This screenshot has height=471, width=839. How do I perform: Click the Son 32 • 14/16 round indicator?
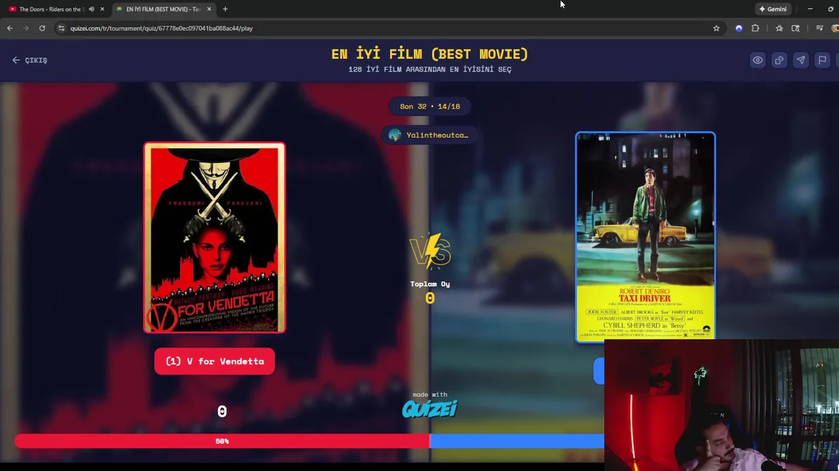[430, 106]
